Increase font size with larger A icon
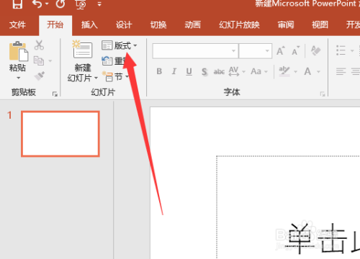The width and height of the screenshot is (360, 259). pos(281,51)
